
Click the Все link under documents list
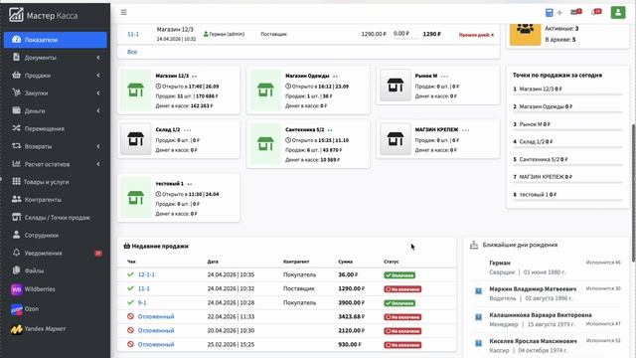(x=132, y=52)
